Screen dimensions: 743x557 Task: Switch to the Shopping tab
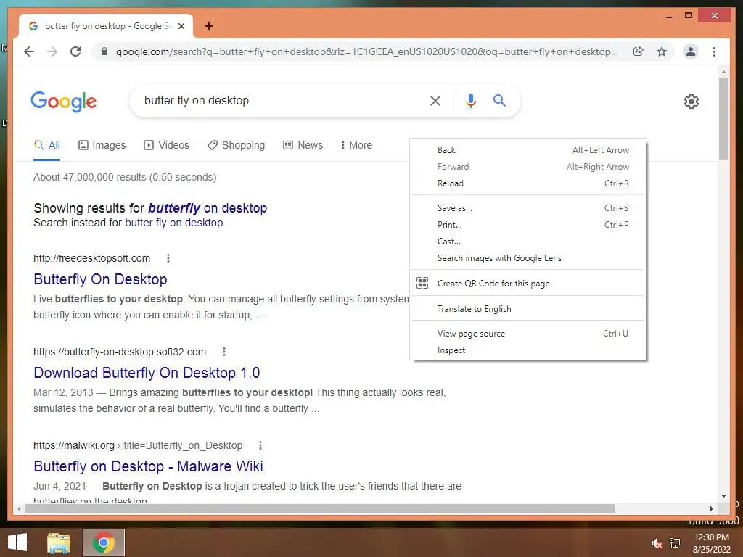[x=236, y=145]
